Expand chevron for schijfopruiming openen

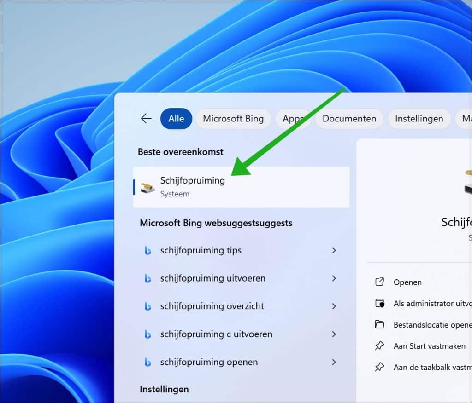coord(334,362)
